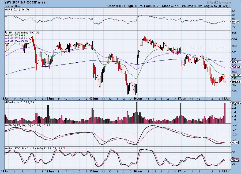Click the High 601.75 value in header
Screen dimensions: 241x174
(134, 6)
